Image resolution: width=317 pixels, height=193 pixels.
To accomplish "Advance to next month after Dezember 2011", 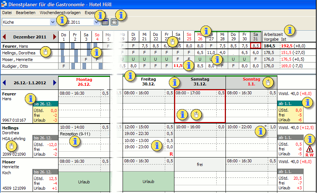I will (54, 37).
